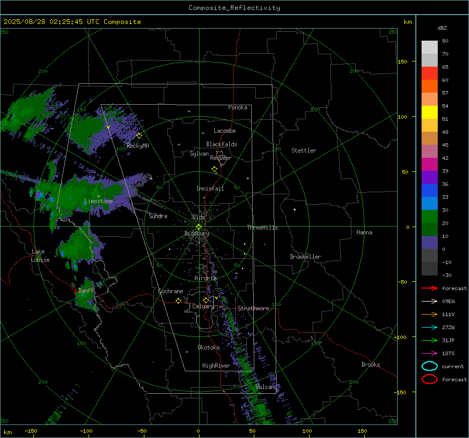Click the yellow diamond marker above Calgary
Image resolution: width=469 pixels, height=438 pixels.
[206, 300]
